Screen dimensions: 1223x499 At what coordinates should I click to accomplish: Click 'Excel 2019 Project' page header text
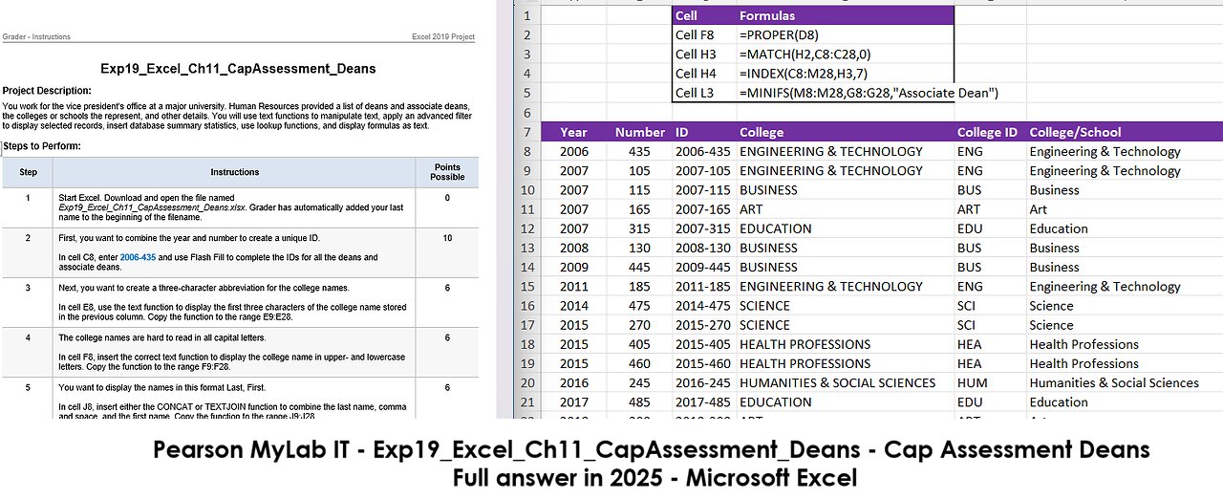pos(443,37)
